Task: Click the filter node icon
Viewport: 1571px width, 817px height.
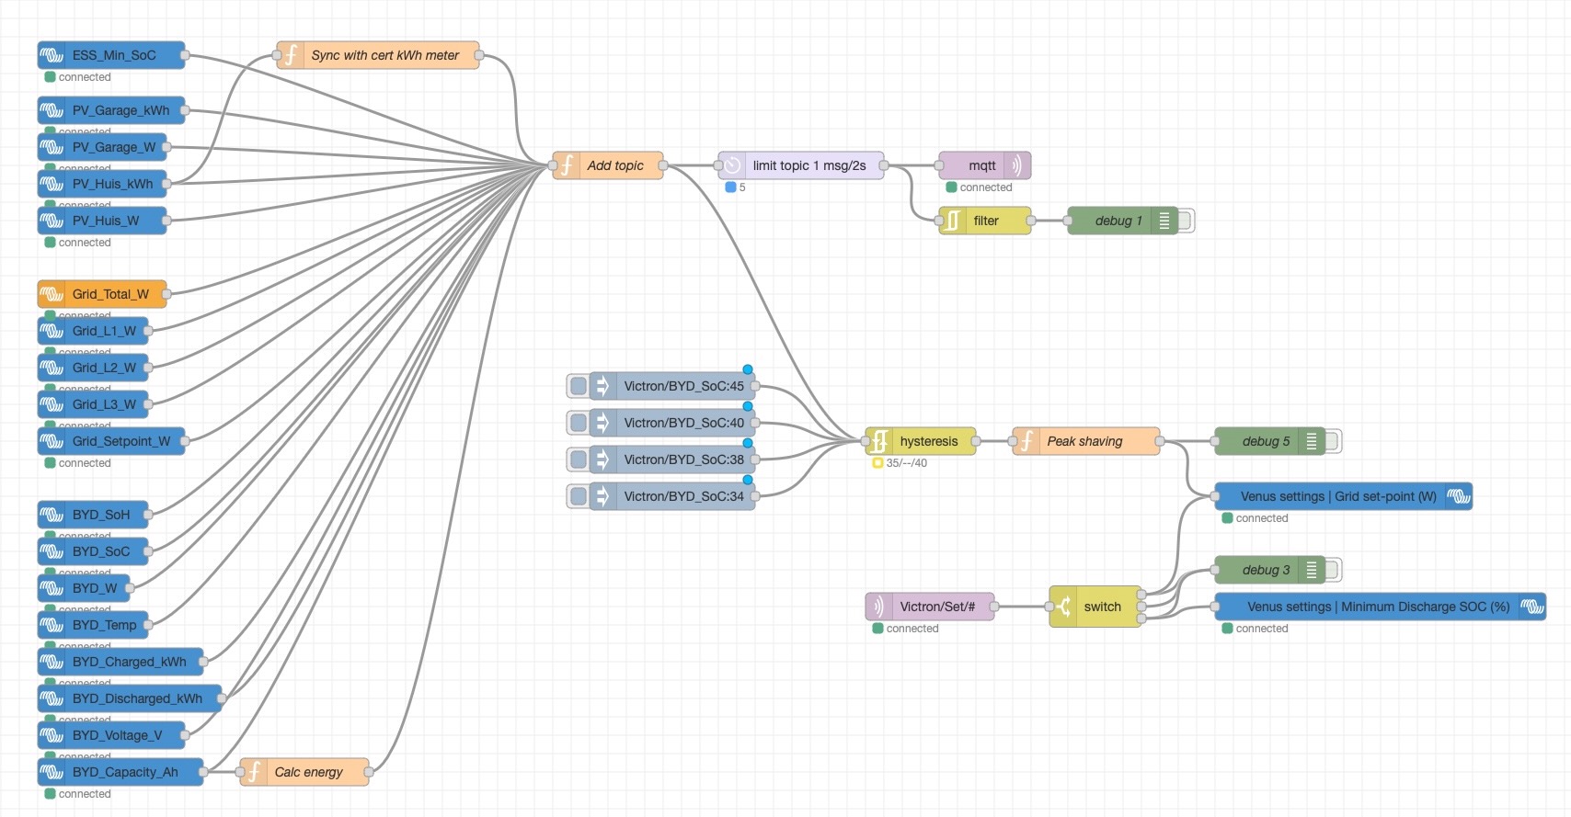Action: [x=953, y=221]
